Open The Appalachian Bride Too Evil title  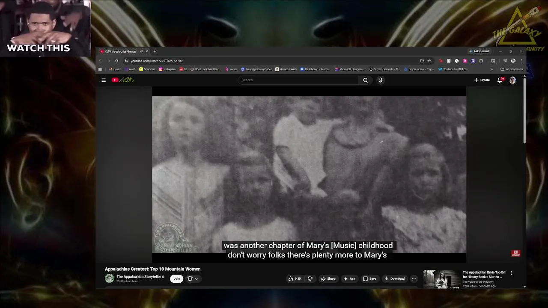pyautogui.click(x=484, y=275)
